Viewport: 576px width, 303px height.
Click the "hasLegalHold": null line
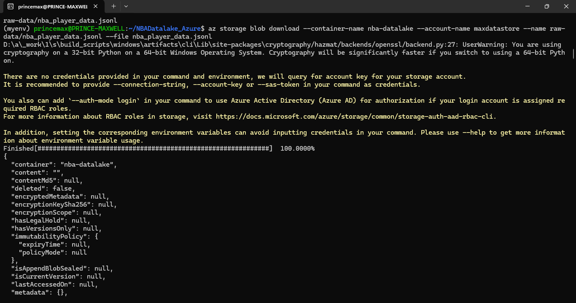click(51, 221)
